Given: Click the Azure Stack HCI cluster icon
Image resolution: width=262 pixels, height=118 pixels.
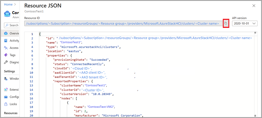Looking at the screenshot, I should [x=7, y=14].
